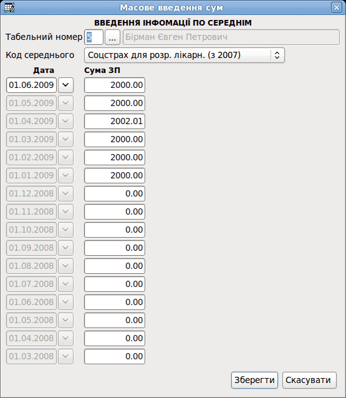Open employee lookup with the ellipsis button
The width and height of the screenshot is (346, 398).
[x=112, y=37]
